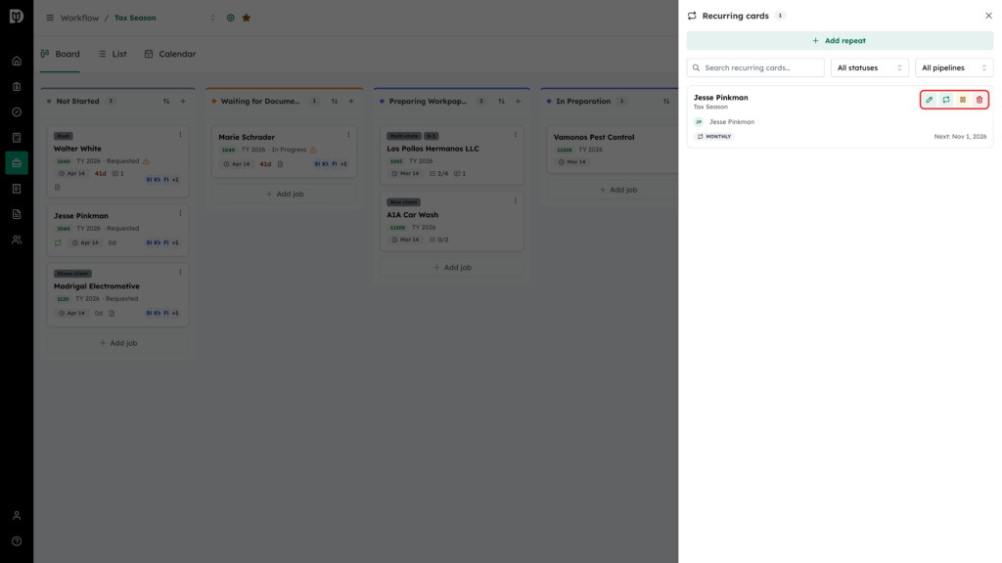
Task: Toggle the favorite star for Tax Season
Action: pyautogui.click(x=246, y=18)
